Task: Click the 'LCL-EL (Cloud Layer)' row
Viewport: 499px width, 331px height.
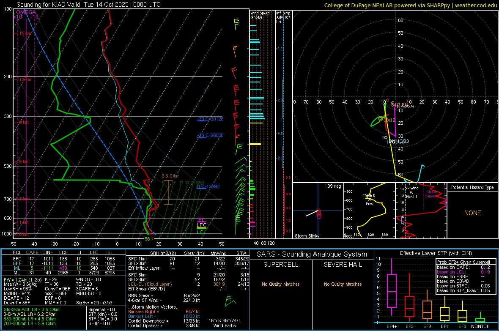Action: 189,284
